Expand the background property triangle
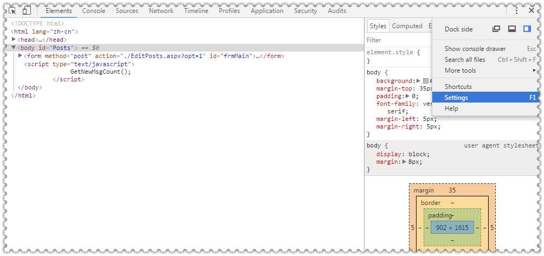This screenshot has height=256, width=544. tap(418, 81)
